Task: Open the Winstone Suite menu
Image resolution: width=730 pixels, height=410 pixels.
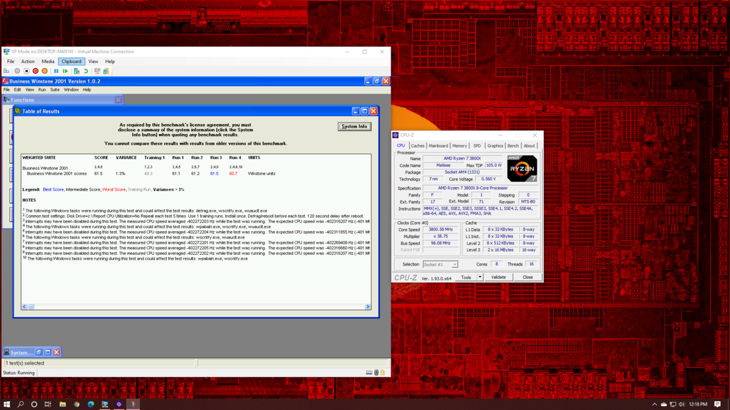Action: (54, 90)
